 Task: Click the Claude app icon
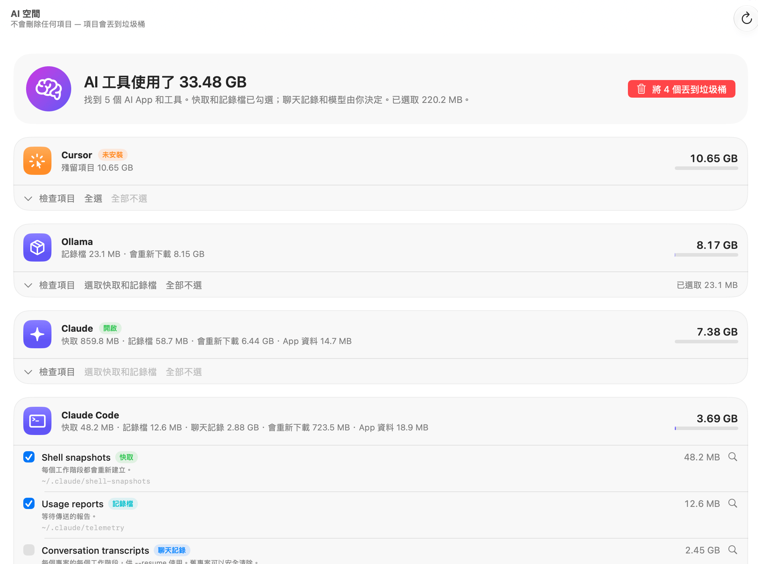click(37, 334)
